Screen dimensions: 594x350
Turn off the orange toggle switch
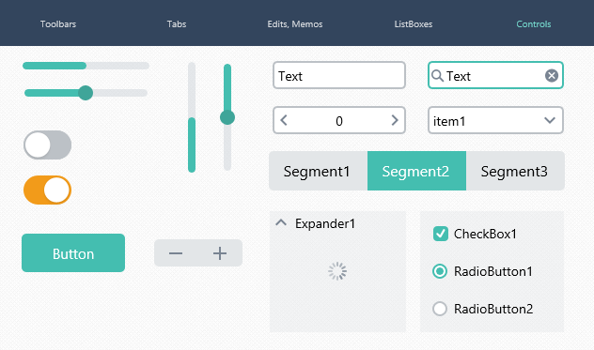tap(47, 190)
